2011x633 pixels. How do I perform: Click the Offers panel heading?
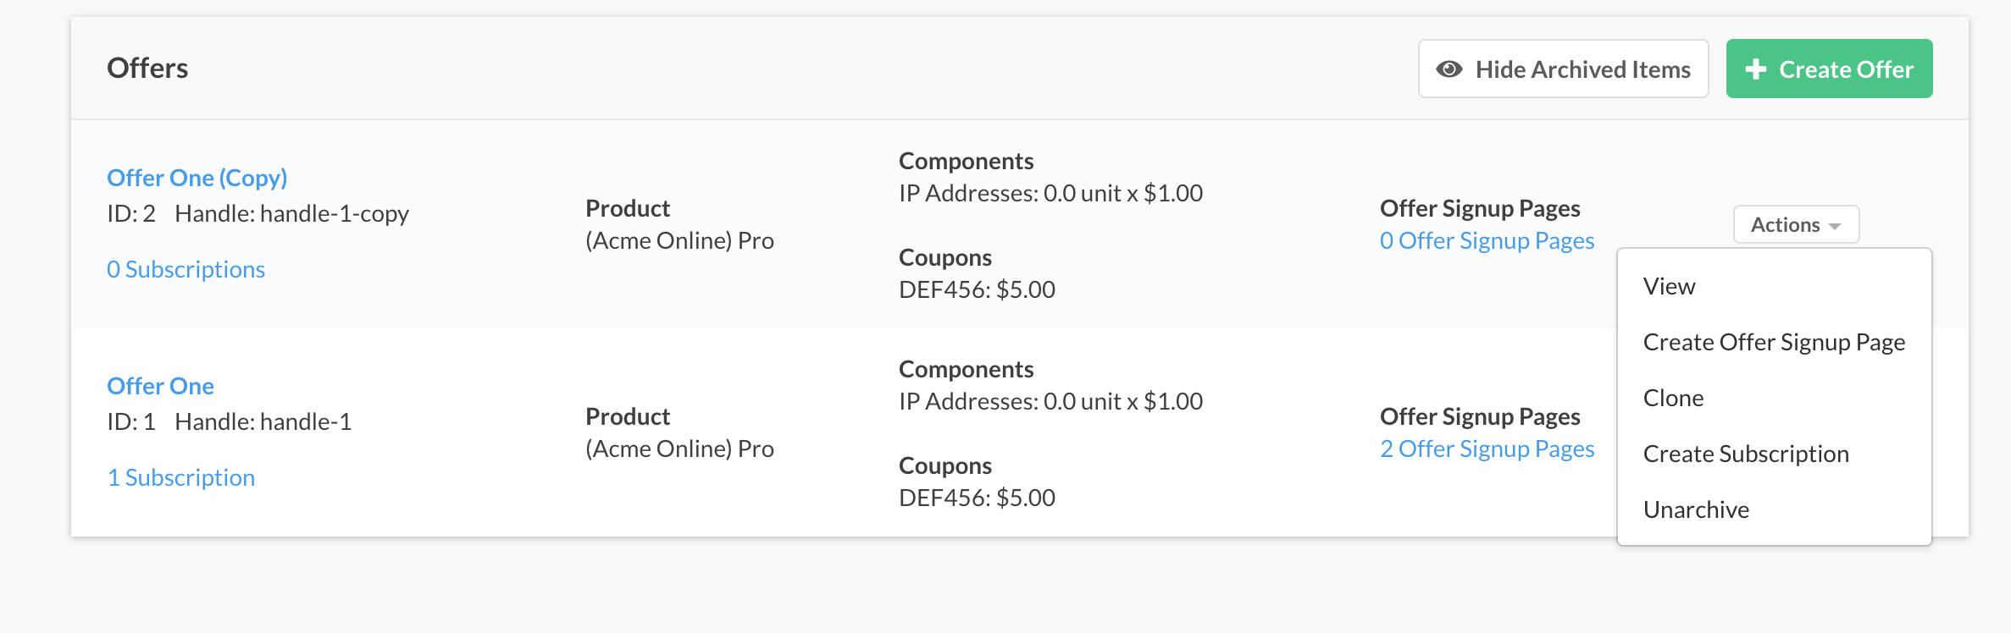tap(147, 69)
